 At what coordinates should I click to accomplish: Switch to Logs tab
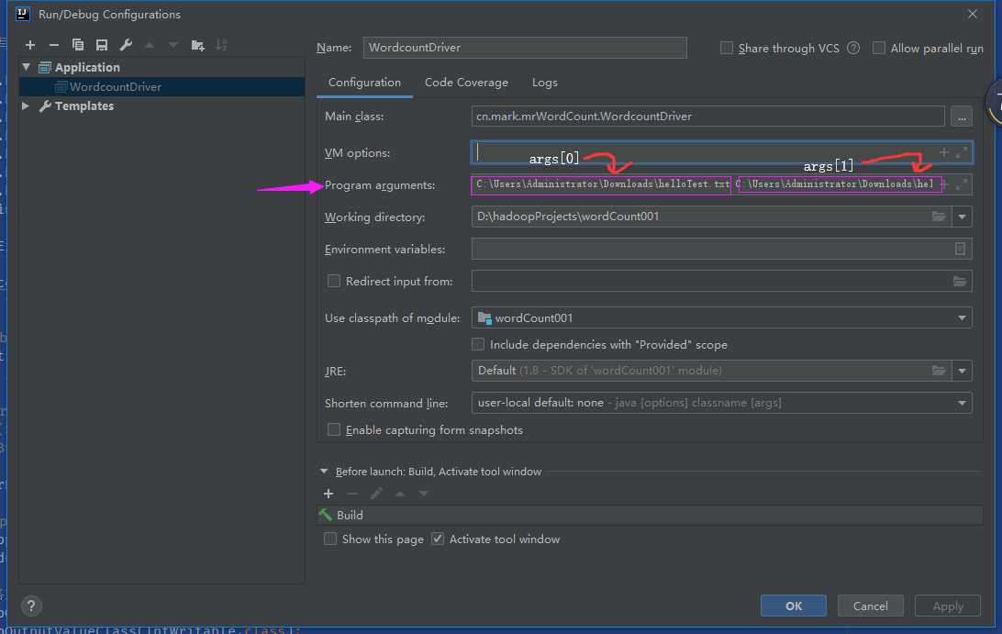(x=544, y=83)
